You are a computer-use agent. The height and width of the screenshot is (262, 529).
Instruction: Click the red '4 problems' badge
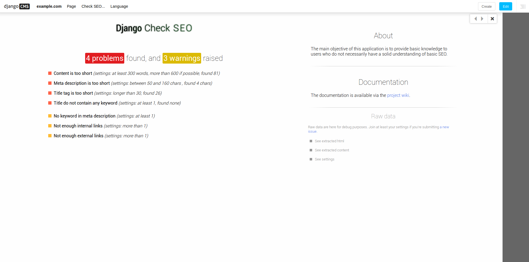pos(105,58)
